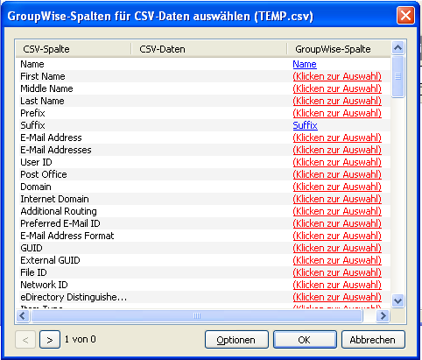This screenshot has width=422, height=360.
Task: Select the Domain CSV column entry
Action: pyautogui.click(x=36, y=187)
